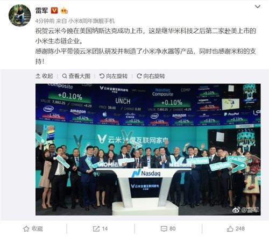This screenshot has height=237, width=269.
Task: Open the profile avatar picture
Action: [x=20, y=16]
